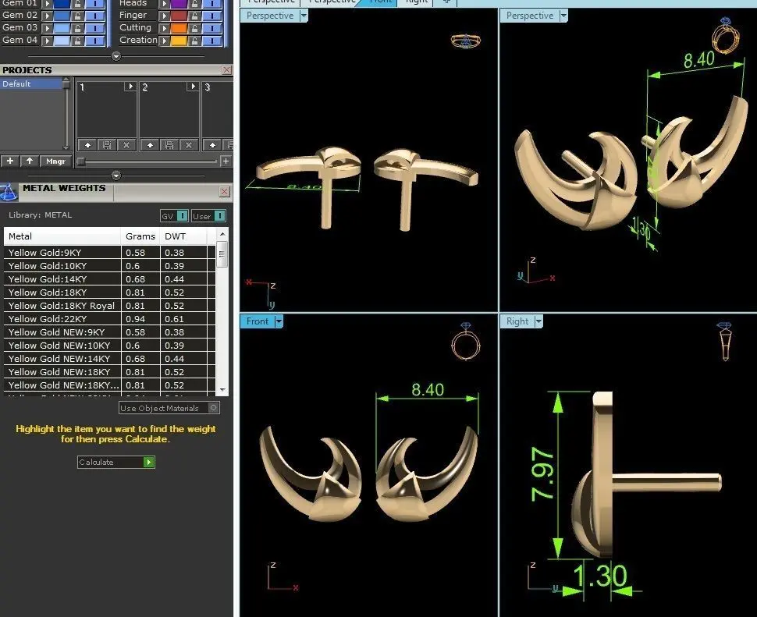Click the up-arrow button beside Mngr
Image resolution: width=757 pixels, height=617 pixels.
coord(30,161)
